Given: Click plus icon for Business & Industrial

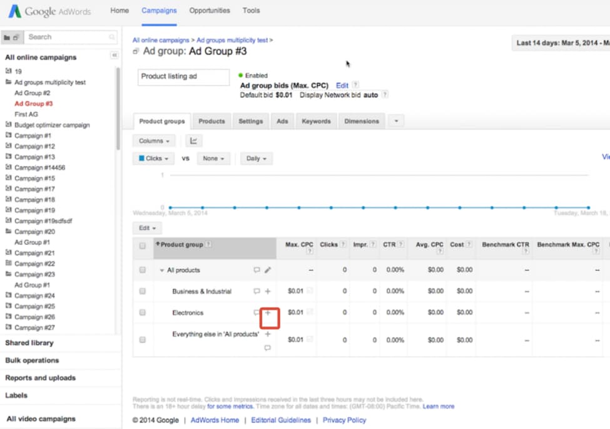Looking at the screenshot, I should coord(268,291).
